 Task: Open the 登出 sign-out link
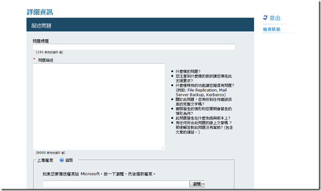(275, 18)
